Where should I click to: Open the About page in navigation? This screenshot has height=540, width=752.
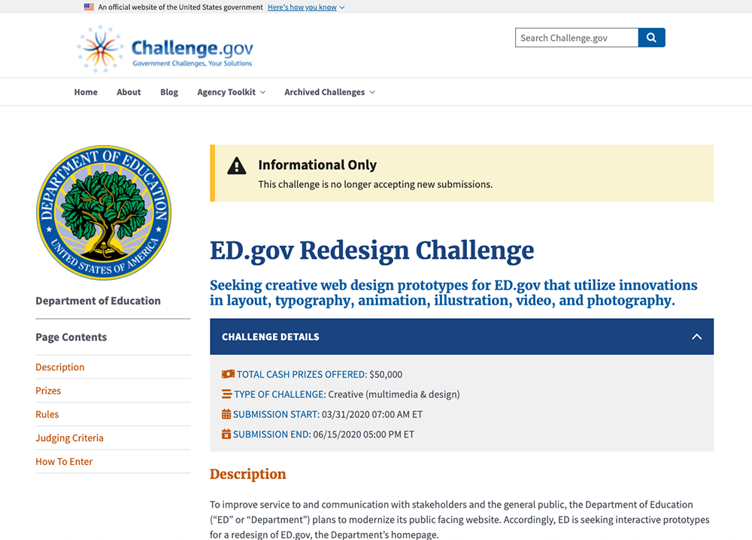[129, 92]
